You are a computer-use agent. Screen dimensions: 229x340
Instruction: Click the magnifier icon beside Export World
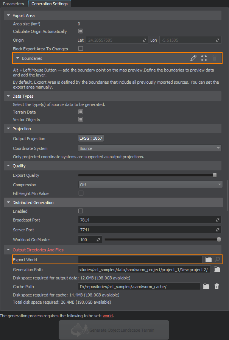[217, 259]
